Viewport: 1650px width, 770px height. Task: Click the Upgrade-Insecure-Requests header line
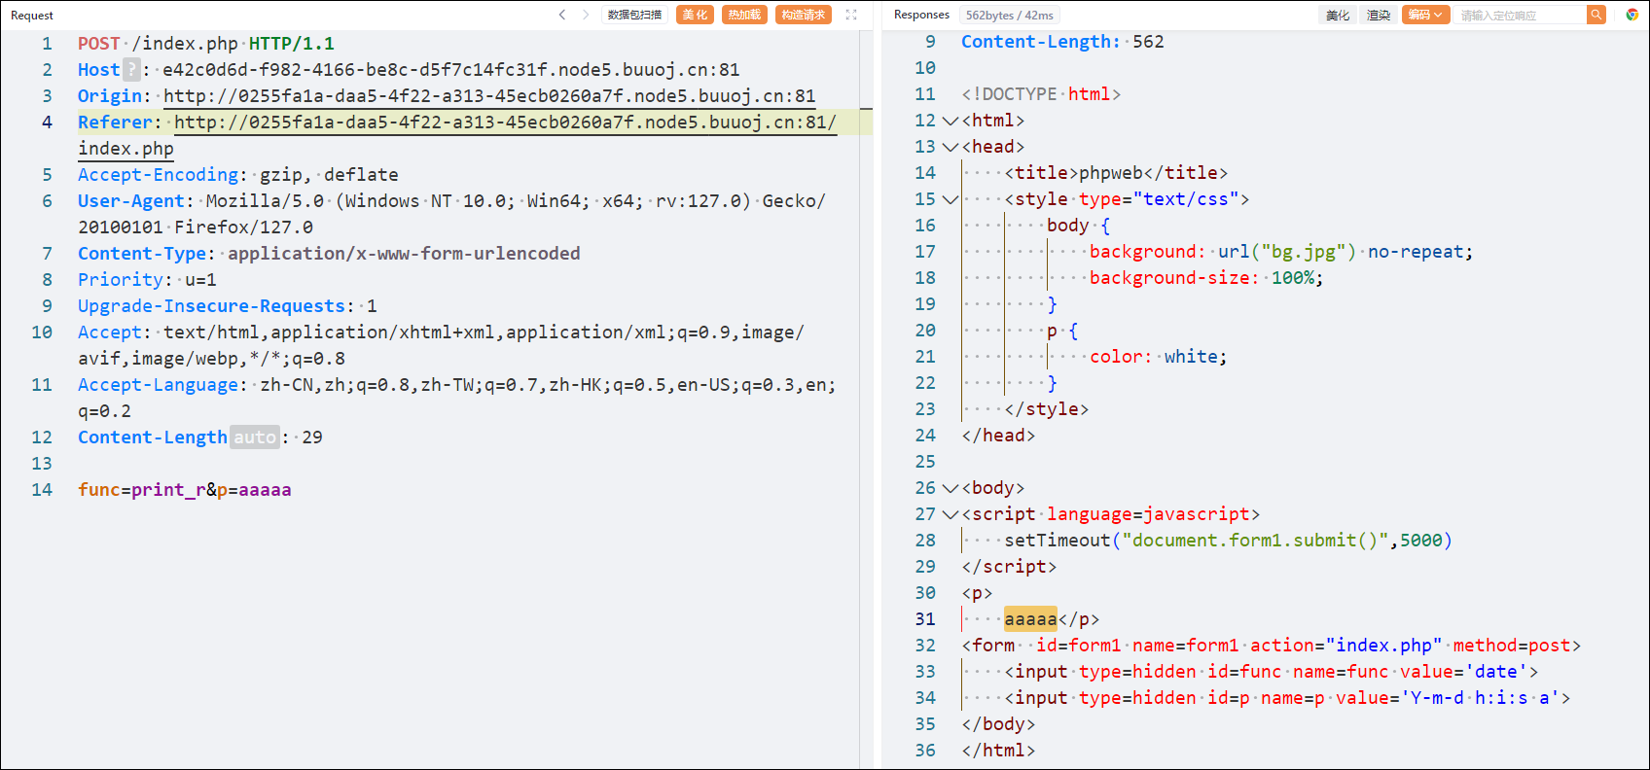pyautogui.click(x=228, y=306)
